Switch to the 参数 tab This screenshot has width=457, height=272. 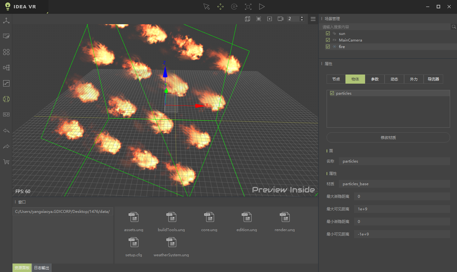click(375, 79)
